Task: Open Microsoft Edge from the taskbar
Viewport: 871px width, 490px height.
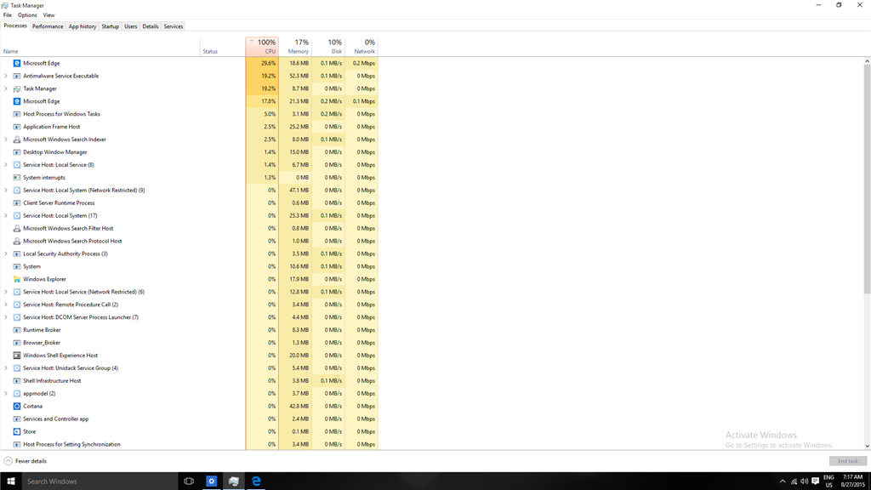Action: point(254,481)
